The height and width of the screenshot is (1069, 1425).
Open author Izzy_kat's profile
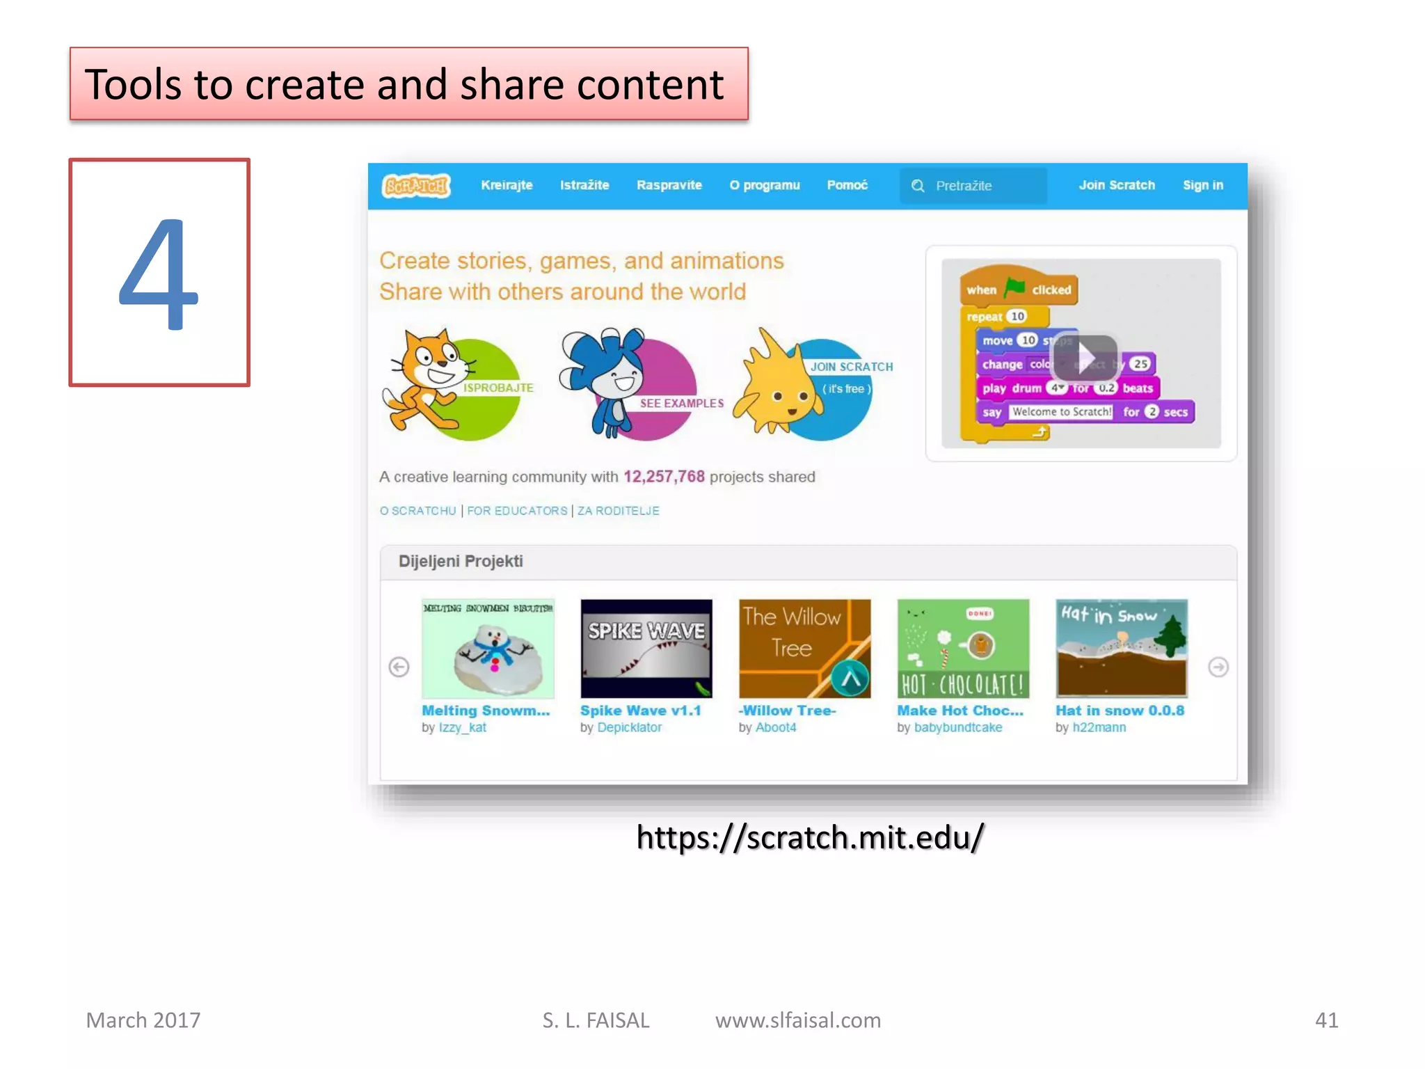coord(462,727)
